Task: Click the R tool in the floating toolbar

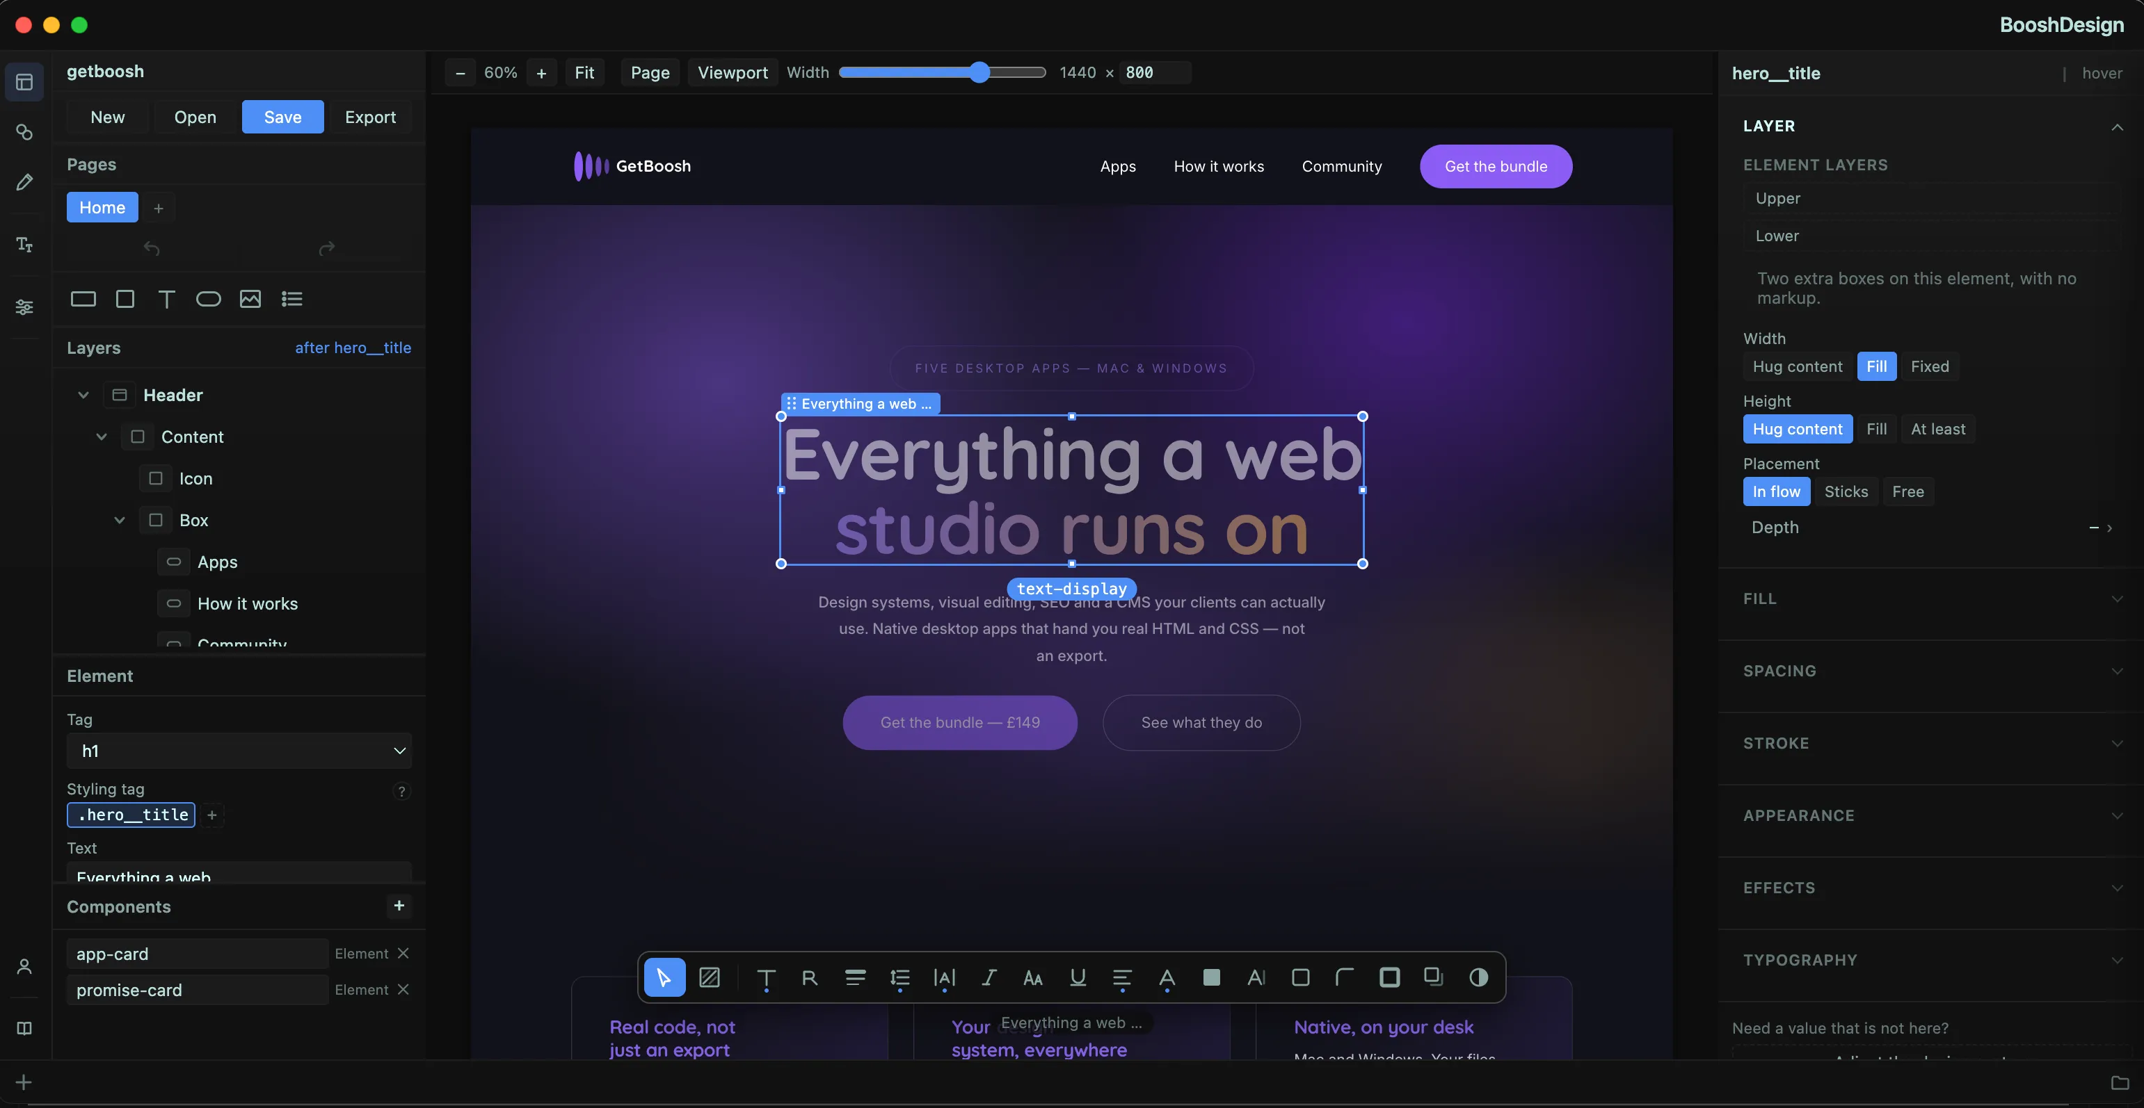Action: (810, 977)
